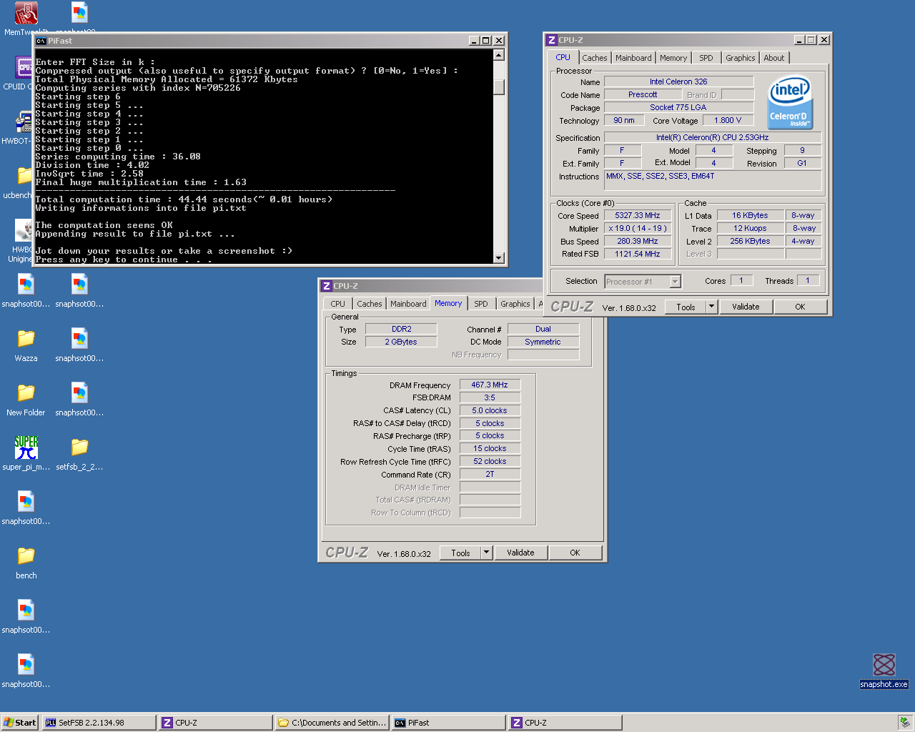The image size is (915, 732).
Task: Open the ucbench folder icon on desktop
Action: [x=24, y=176]
